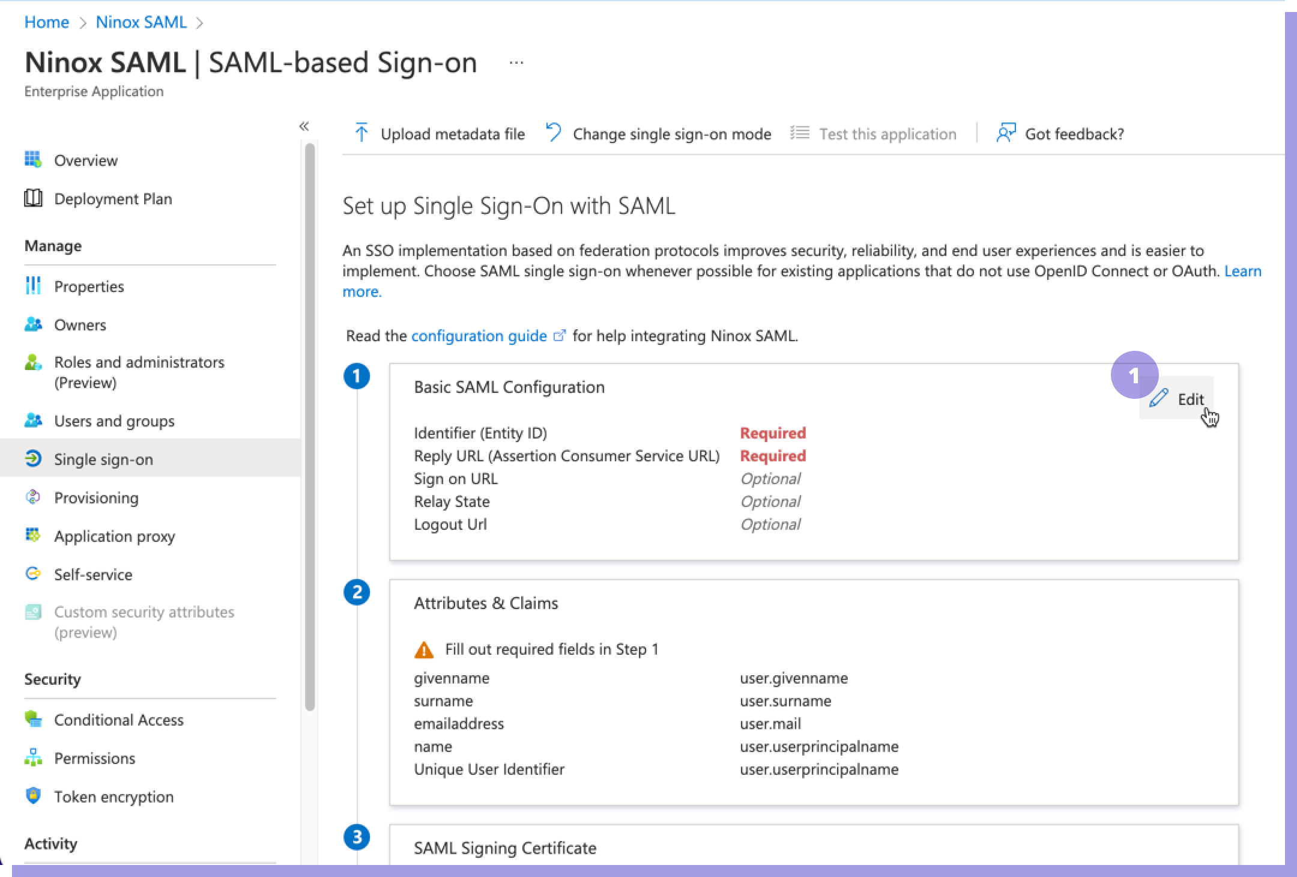The height and width of the screenshot is (877, 1297).
Task: Open Roles and administrators (Preview)
Action: coord(139,372)
